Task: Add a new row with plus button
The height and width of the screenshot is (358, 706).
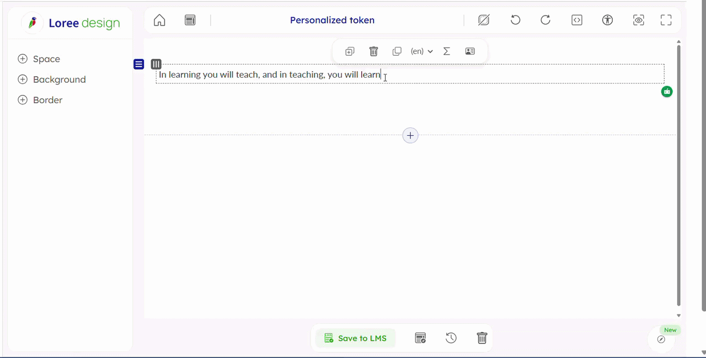Action: (410, 135)
